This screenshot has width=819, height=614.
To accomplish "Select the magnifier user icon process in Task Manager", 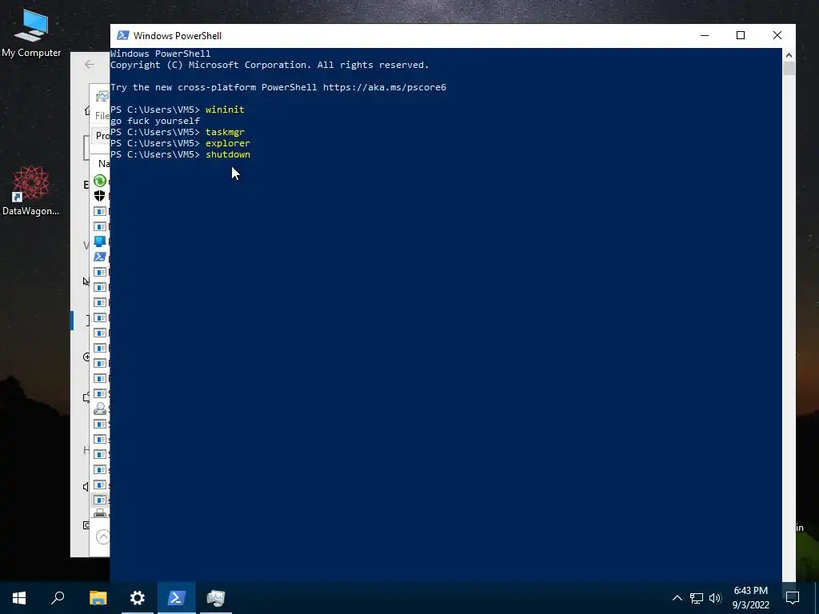I will point(100,409).
